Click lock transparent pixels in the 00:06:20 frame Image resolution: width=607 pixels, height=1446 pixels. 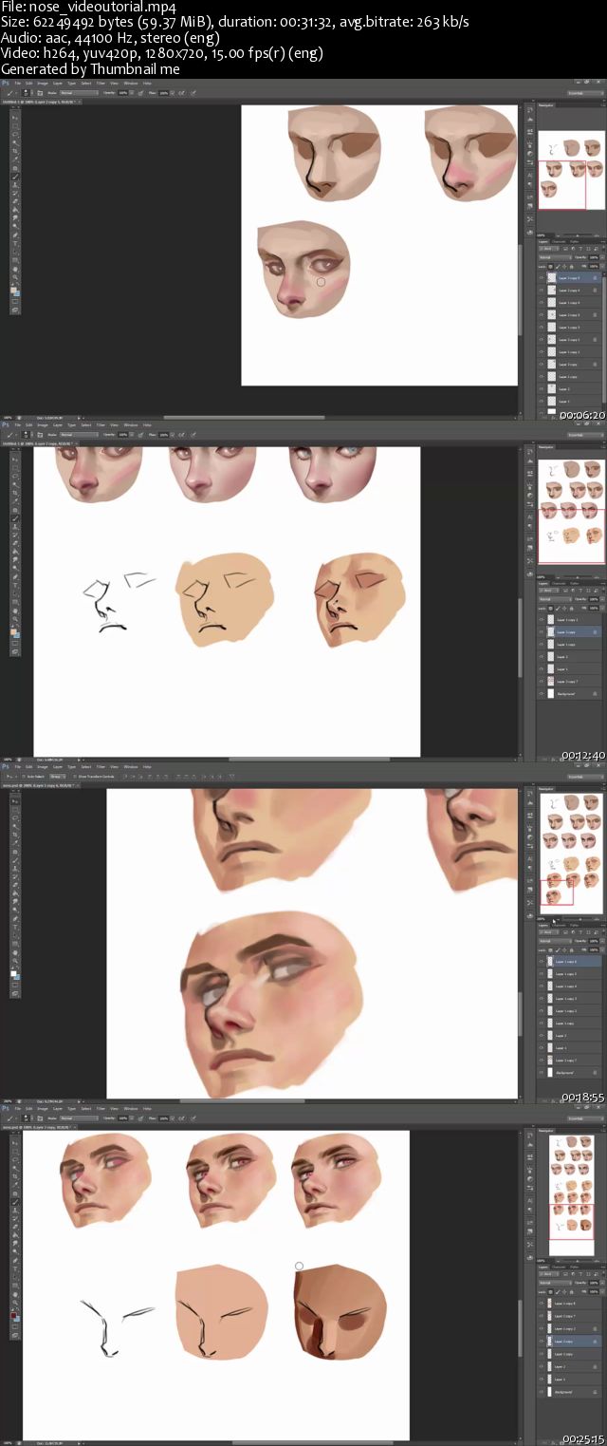(x=550, y=267)
